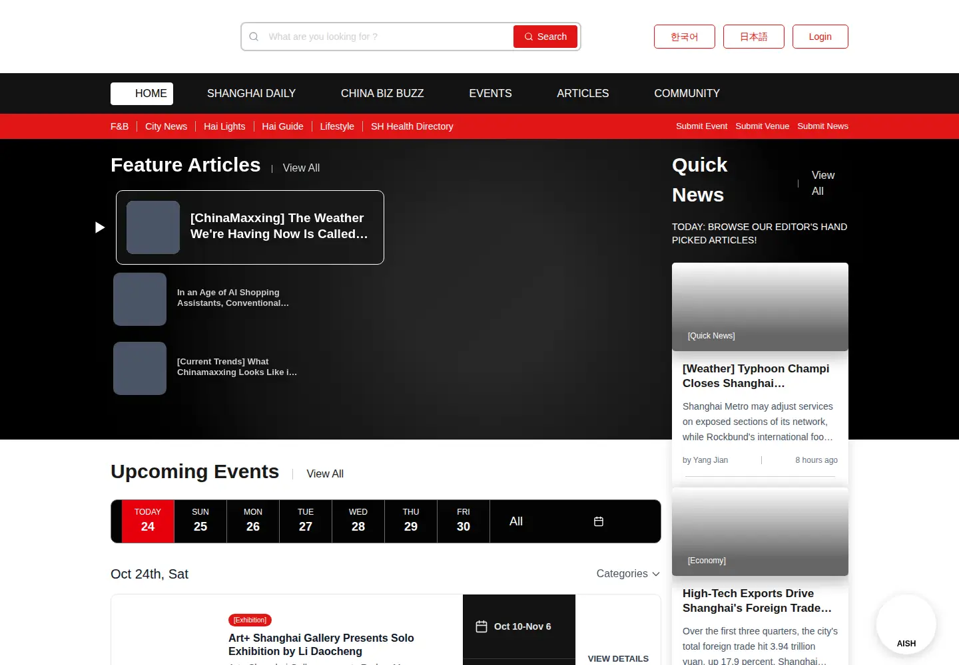
Task: Open the calendar date picker icon
Action: tap(599, 521)
